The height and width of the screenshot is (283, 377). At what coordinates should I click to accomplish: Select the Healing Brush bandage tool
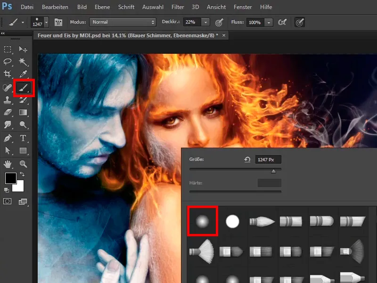(7, 88)
